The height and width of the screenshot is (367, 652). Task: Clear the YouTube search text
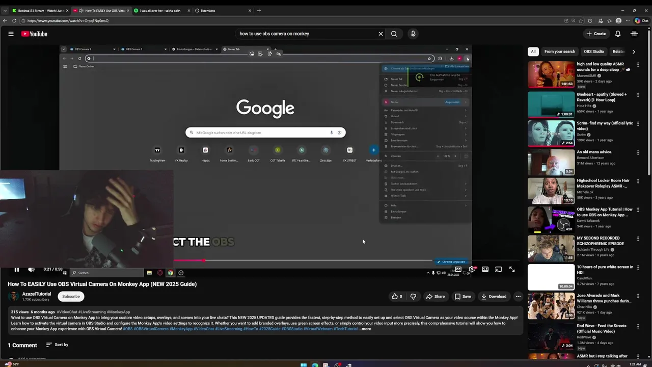pyautogui.click(x=381, y=34)
